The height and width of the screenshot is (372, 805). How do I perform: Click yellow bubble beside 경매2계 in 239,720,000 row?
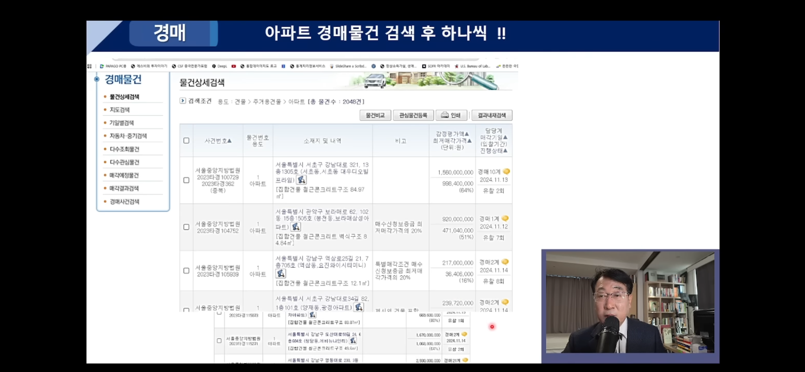click(x=505, y=302)
